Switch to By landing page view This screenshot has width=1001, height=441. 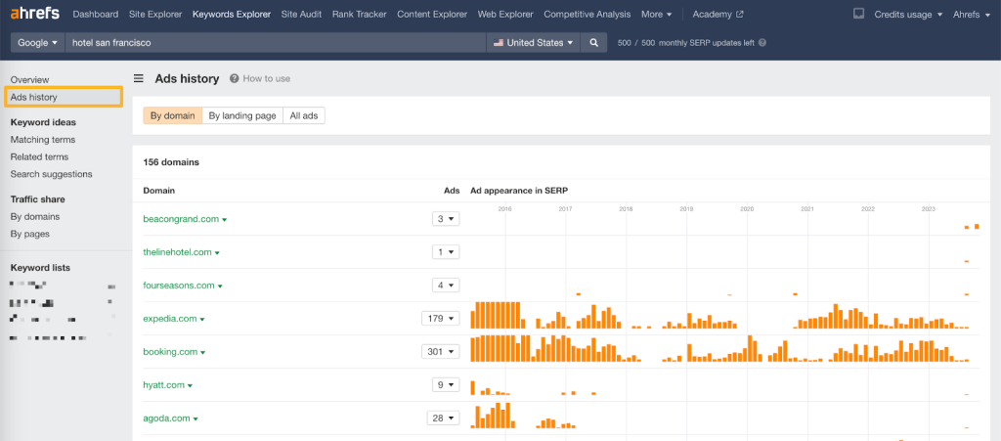(x=242, y=115)
